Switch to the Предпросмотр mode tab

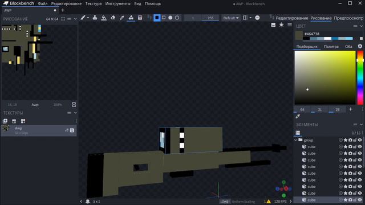(x=348, y=18)
